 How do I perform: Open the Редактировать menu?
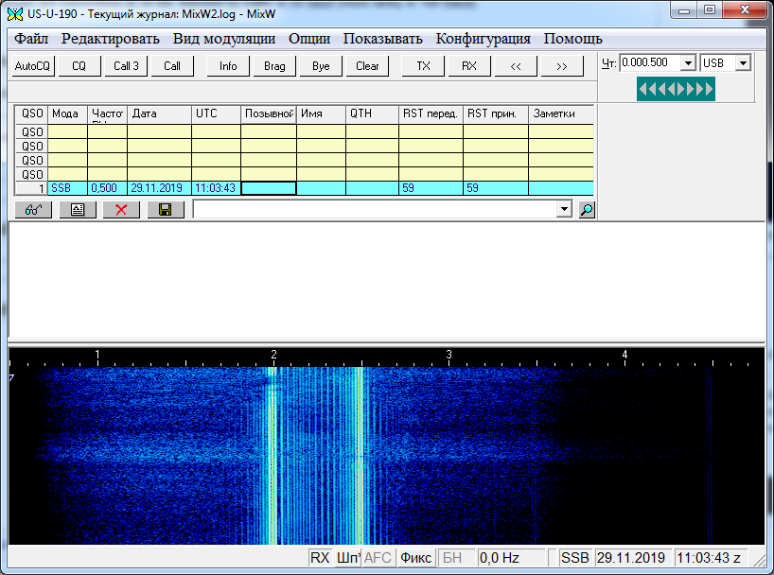pyautogui.click(x=110, y=39)
